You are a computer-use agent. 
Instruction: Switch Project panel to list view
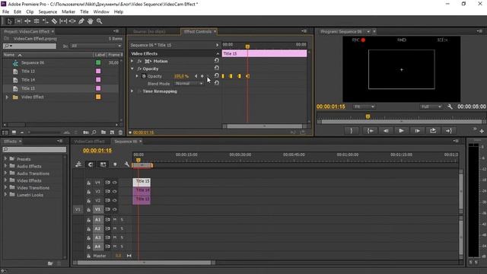click(5, 132)
